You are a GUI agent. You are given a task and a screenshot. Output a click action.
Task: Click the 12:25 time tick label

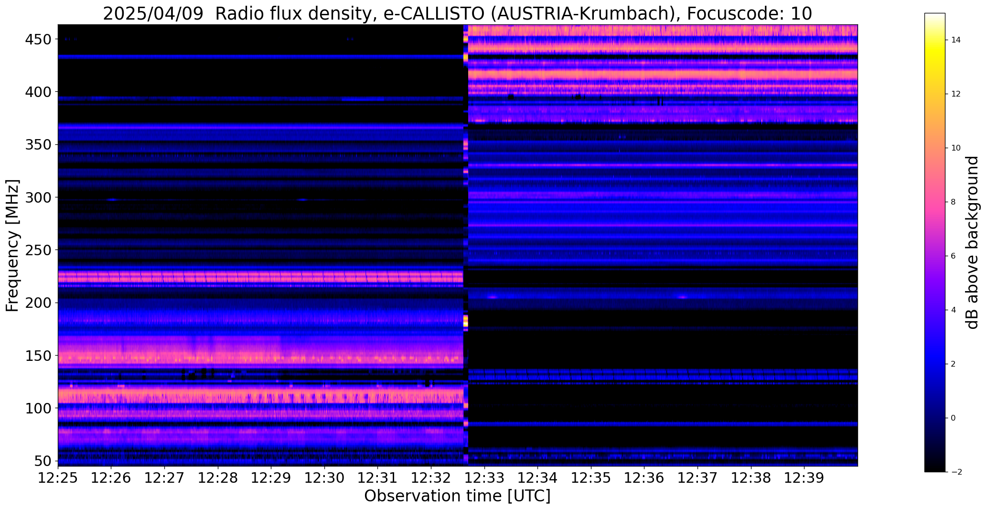[x=58, y=477]
